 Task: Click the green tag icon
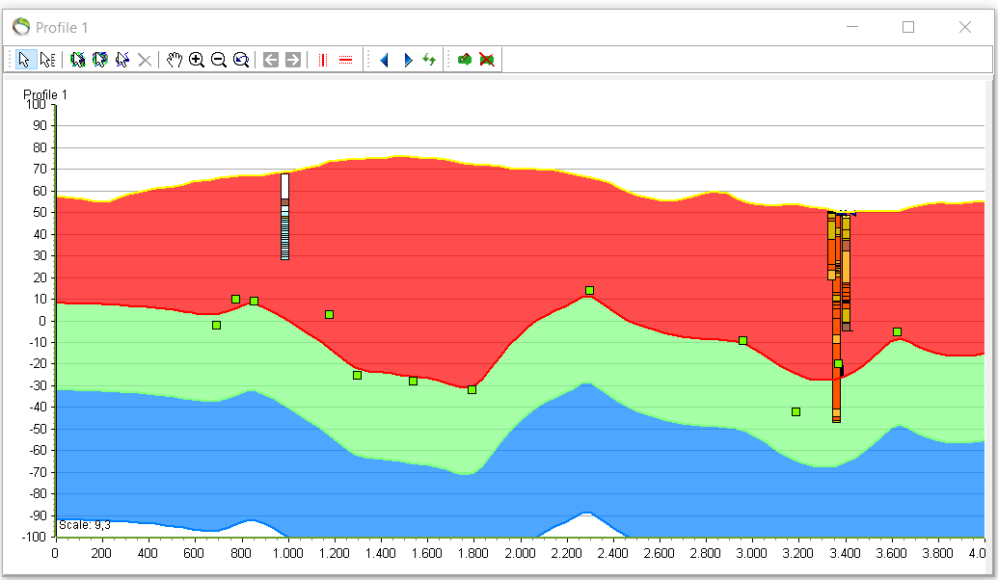tap(465, 60)
